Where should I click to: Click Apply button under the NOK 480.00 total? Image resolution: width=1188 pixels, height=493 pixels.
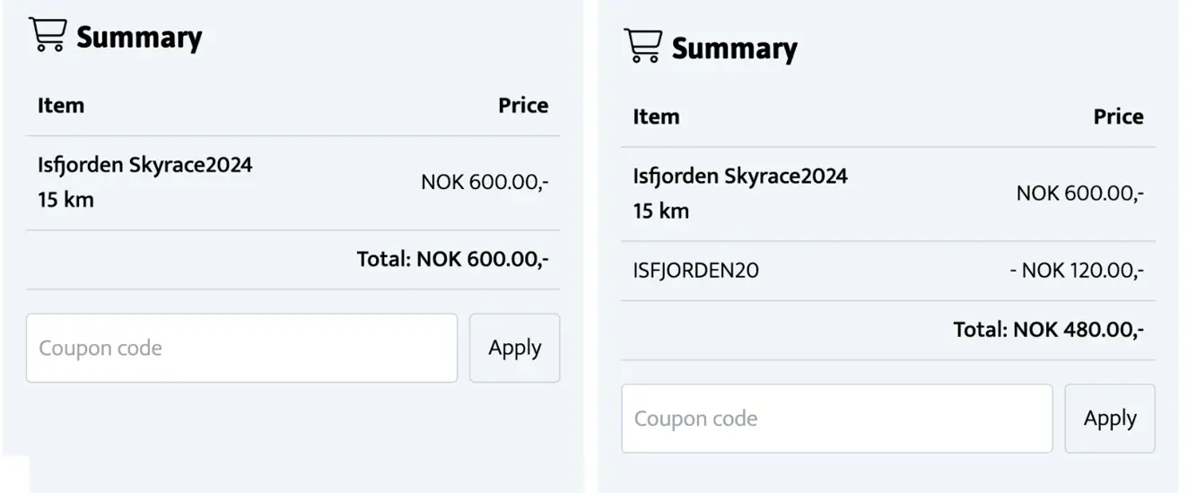click(1109, 419)
